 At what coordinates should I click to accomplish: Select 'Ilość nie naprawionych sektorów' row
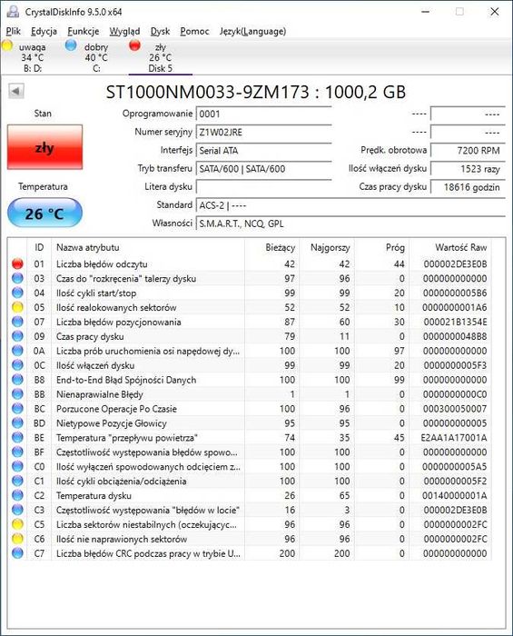point(251,539)
